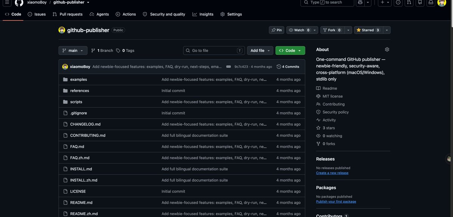Click the book icon beside Readme
The width and height of the screenshot is (453, 217).
[x=318, y=88]
